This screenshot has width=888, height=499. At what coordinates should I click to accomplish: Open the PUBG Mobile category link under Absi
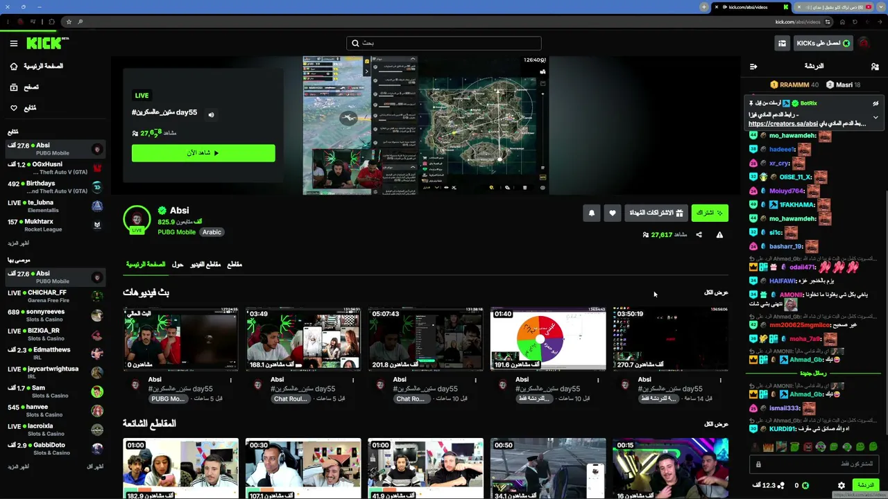click(177, 232)
